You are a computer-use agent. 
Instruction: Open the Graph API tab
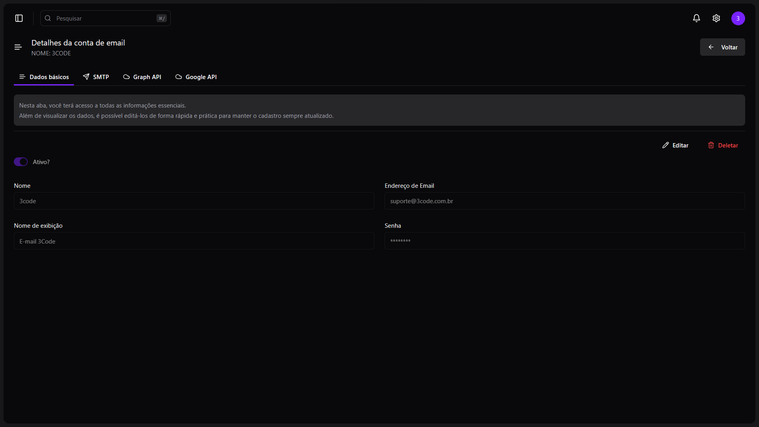pyautogui.click(x=142, y=77)
